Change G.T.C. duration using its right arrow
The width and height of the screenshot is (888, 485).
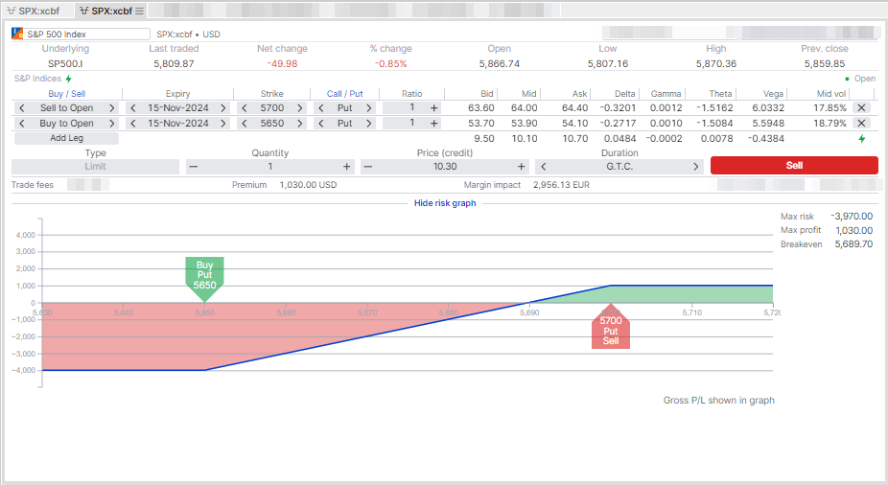tap(695, 167)
